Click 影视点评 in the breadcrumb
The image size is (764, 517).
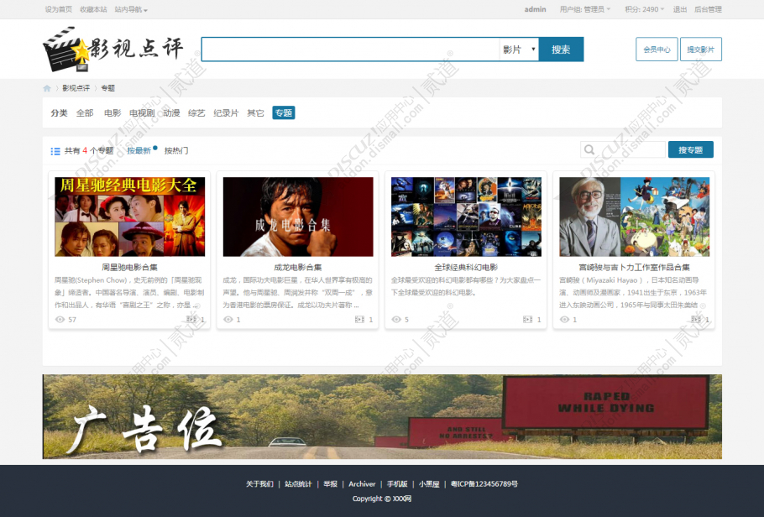(x=76, y=88)
